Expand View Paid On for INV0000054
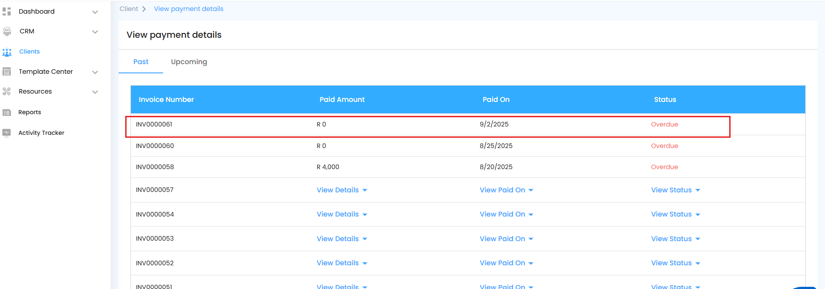This screenshot has height=289, width=825. (x=506, y=214)
